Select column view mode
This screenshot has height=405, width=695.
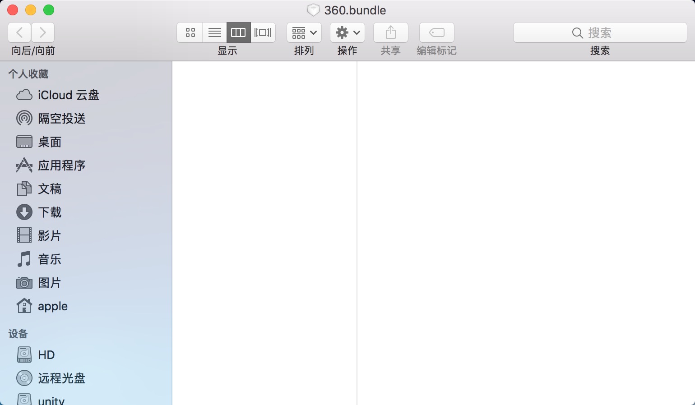[238, 32]
